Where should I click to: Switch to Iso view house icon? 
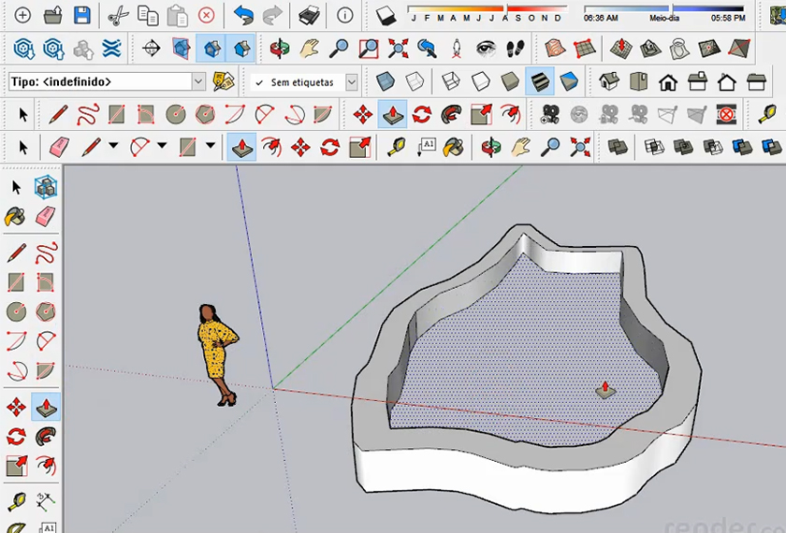click(x=609, y=82)
